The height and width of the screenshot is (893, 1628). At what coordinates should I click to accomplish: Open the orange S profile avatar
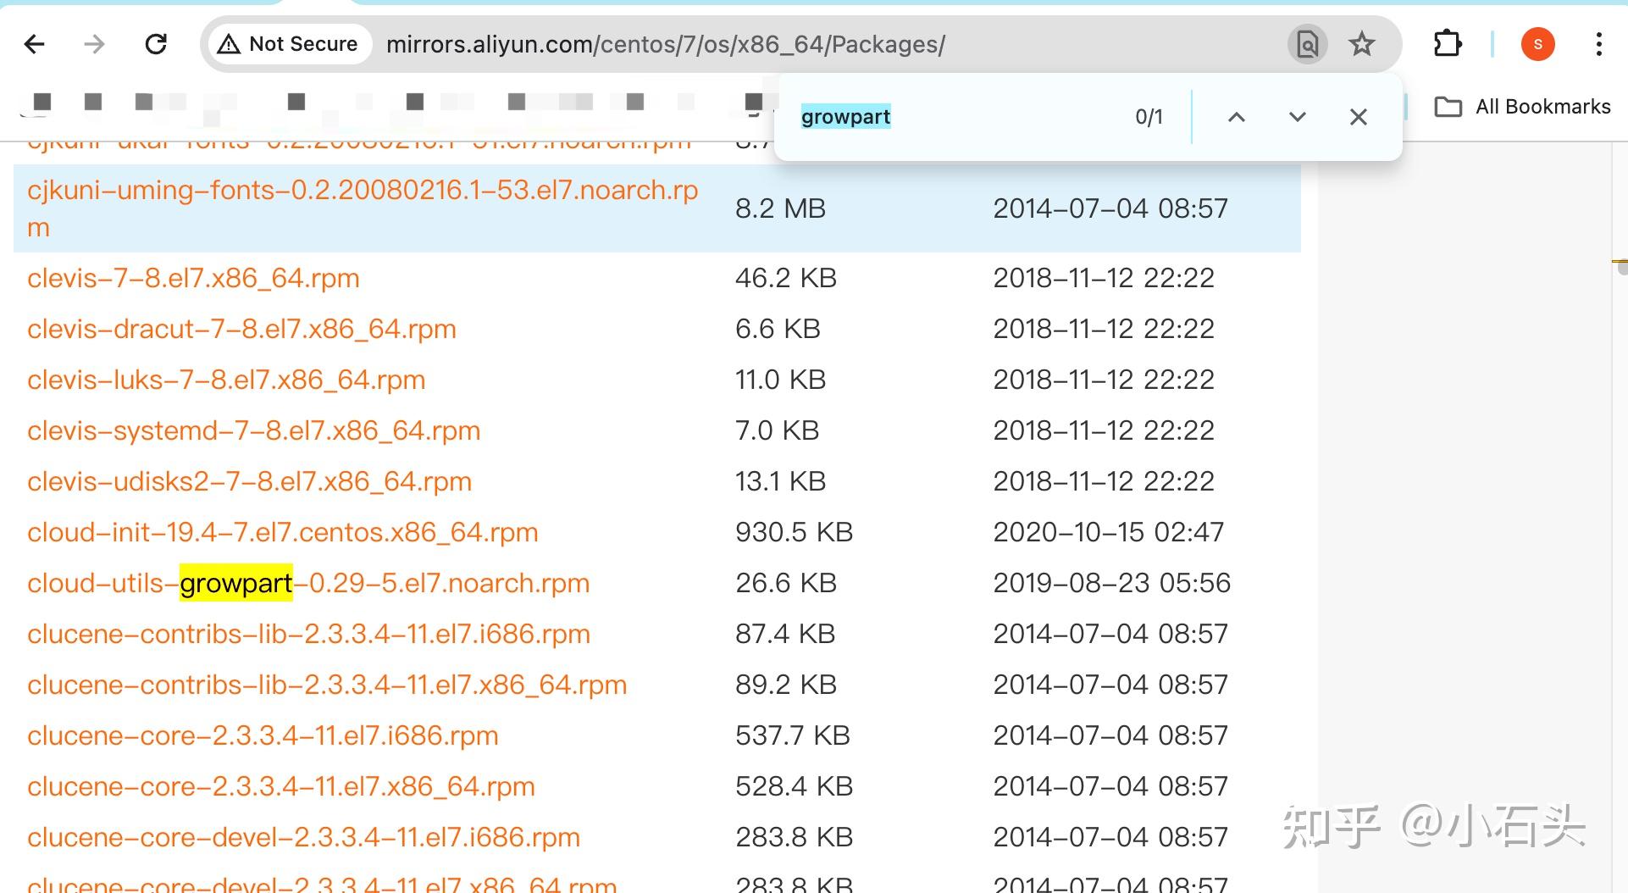[1537, 44]
